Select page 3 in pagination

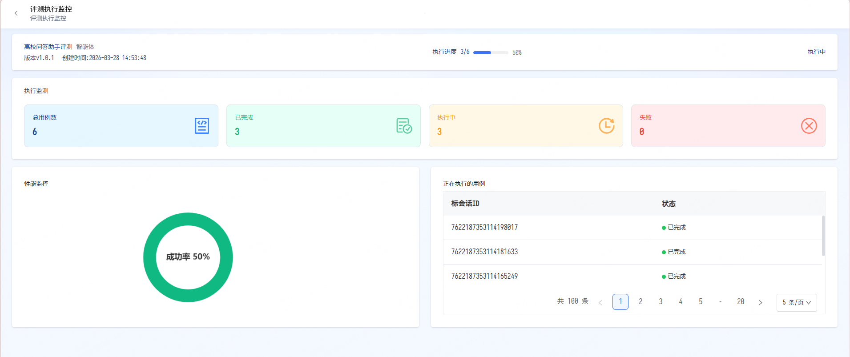pos(661,302)
